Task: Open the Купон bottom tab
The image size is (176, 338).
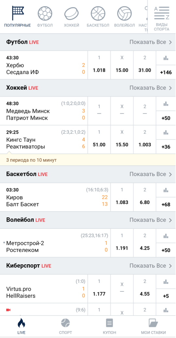Action: [110, 327]
